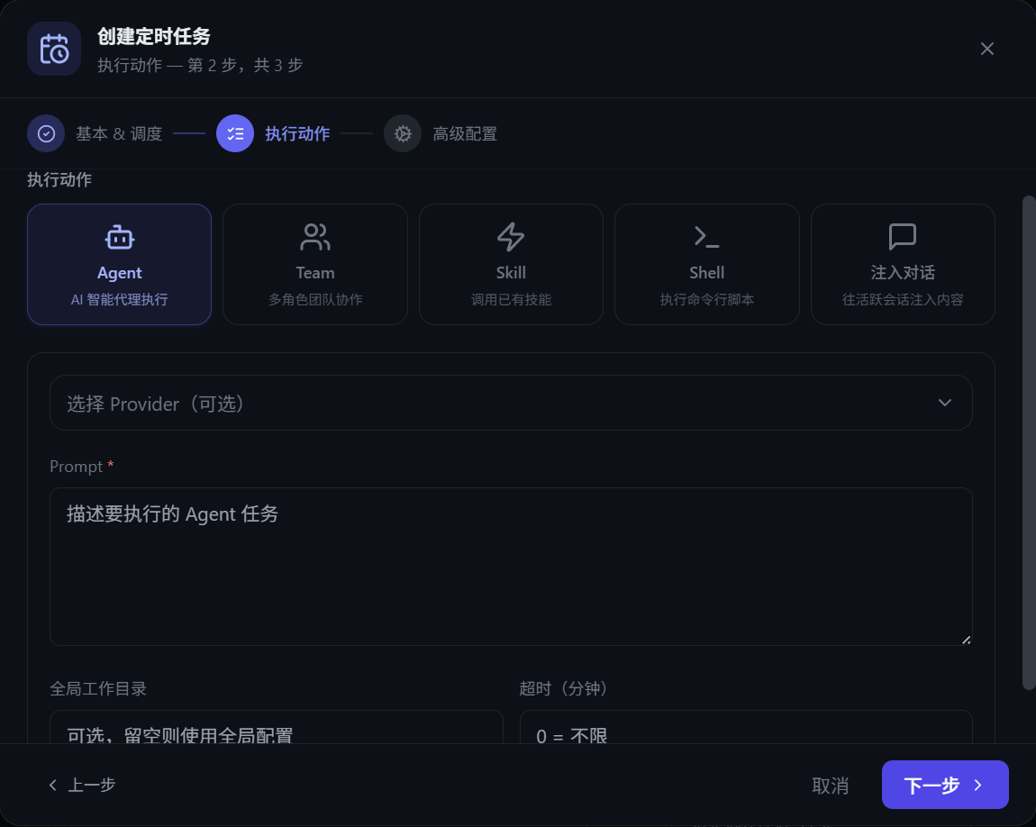Screen dimensions: 1036x827
Task: Select the 执行动作 step label
Action: coord(297,134)
